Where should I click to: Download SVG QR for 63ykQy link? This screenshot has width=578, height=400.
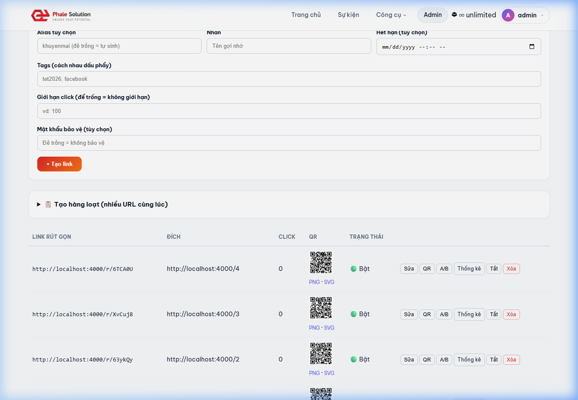click(329, 373)
